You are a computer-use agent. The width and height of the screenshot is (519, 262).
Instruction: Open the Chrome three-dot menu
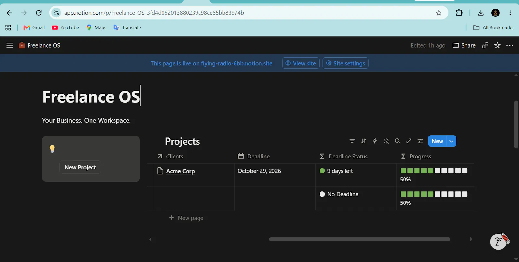click(x=510, y=13)
